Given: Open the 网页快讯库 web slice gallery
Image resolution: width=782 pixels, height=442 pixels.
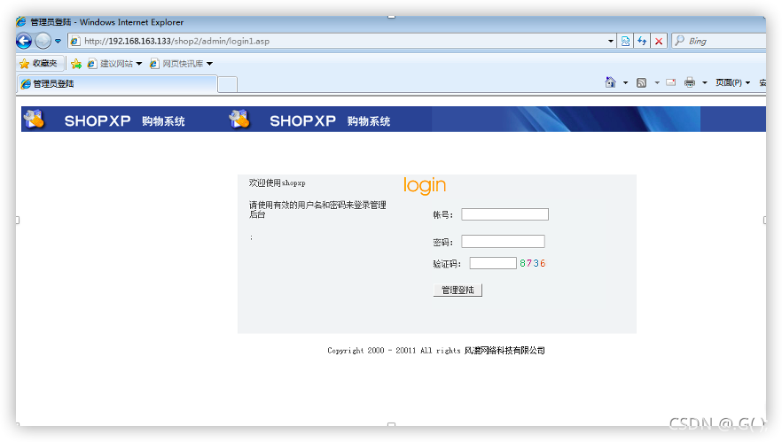Looking at the screenshot, I should (x=177, y=63).
